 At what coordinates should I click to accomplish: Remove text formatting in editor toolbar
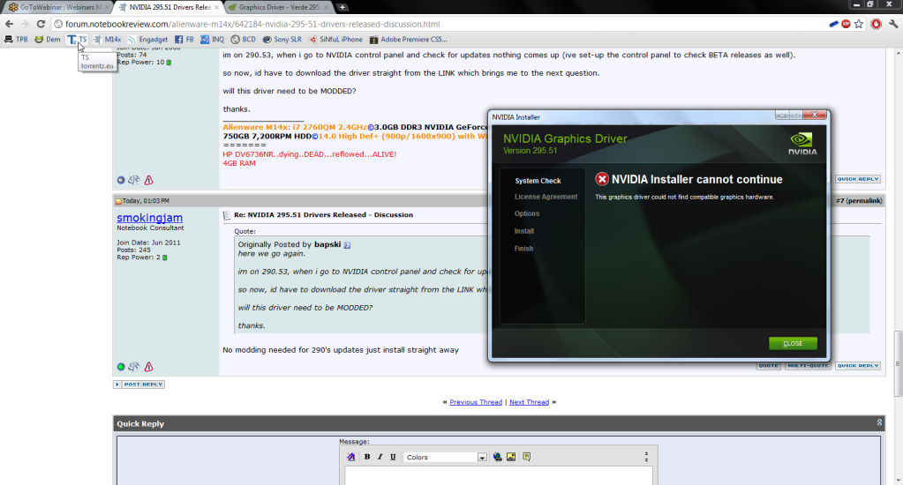click(350, 457)
